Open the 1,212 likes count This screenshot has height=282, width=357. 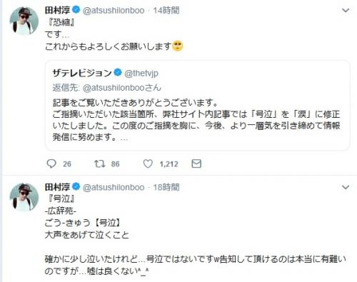(169, 164)
